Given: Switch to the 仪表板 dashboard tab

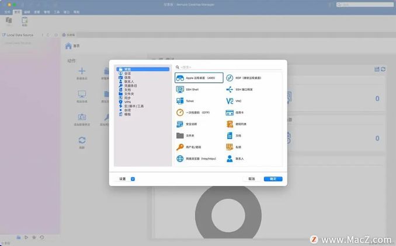Looking at the screenshot, I should click(68, 35).
